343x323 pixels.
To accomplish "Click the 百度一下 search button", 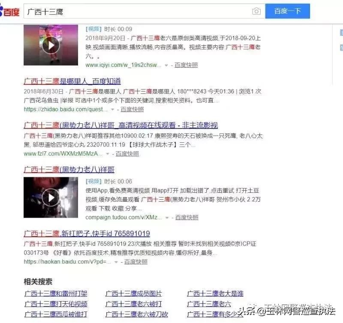I will [287, 11].
